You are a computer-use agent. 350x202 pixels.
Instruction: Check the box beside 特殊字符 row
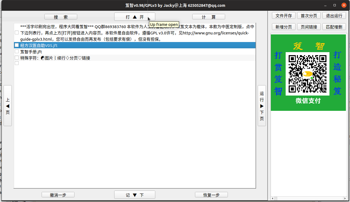(x=17, y=58)
